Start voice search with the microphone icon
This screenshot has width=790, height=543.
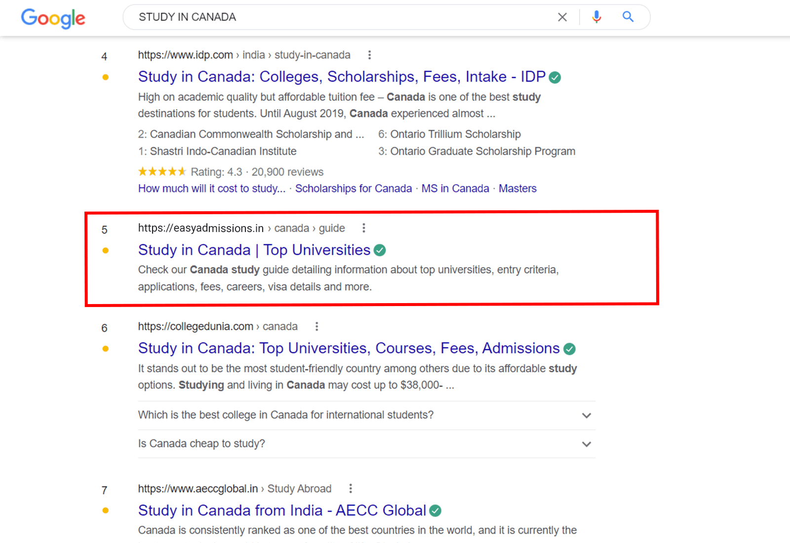[x=596, y=17]
